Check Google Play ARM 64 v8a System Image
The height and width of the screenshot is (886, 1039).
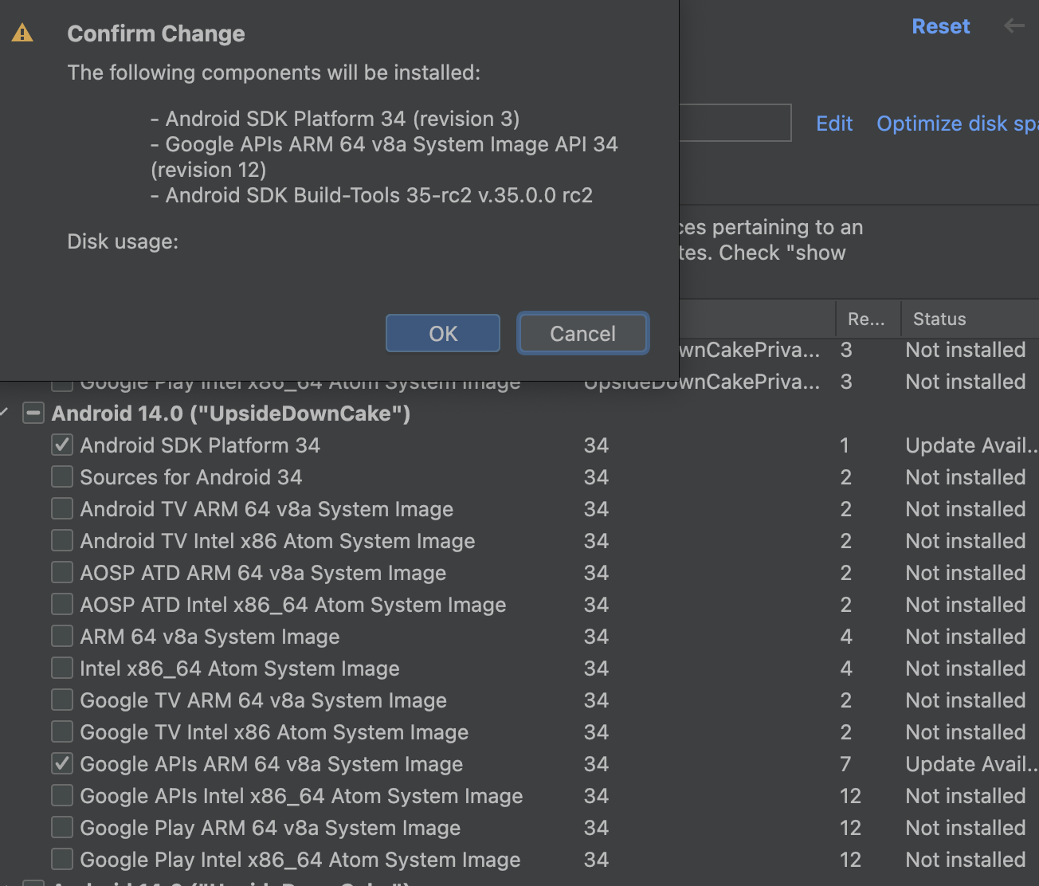coord(62,827)
